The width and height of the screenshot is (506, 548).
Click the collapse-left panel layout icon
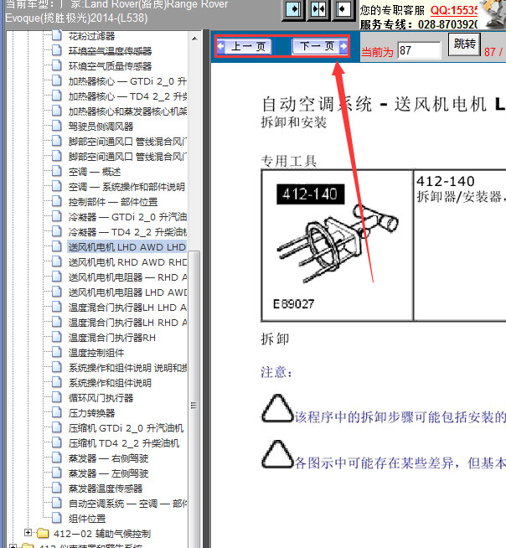pos(343,9)
